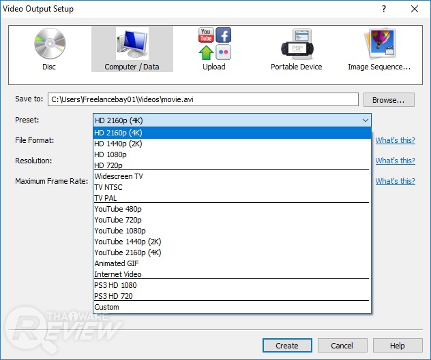
Task: Choose the HD 1080p preset
Action: click(x=233, y=154)
